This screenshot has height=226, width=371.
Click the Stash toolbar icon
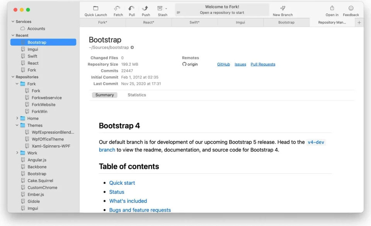click(160, 8)
